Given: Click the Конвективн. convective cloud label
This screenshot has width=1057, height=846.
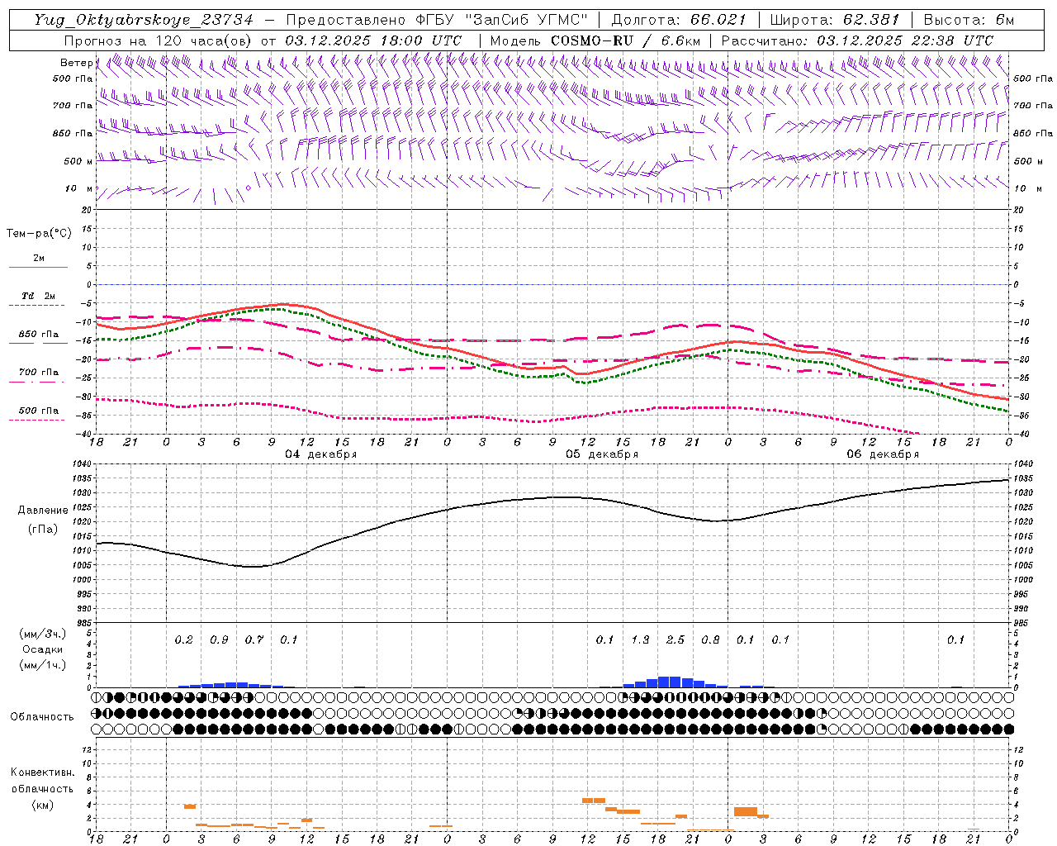Looking at the screenshot, I should pyautogui.click(x=42, y=773).
